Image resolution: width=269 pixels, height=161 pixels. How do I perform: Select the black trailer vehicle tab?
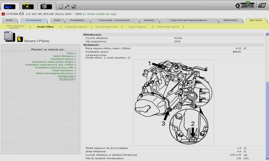[x=46, y=7]
